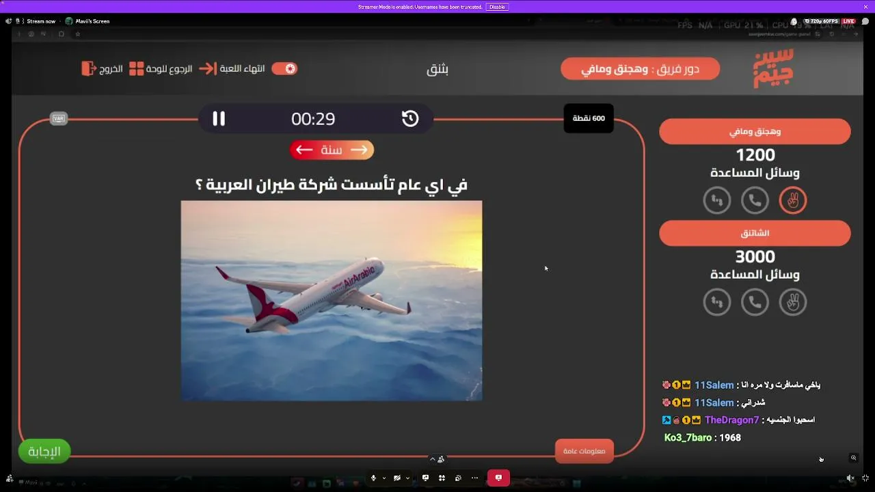This screenshot has width=875, height=492.
Task: Click the Stream now label
Action: click(x=41, y=21)
